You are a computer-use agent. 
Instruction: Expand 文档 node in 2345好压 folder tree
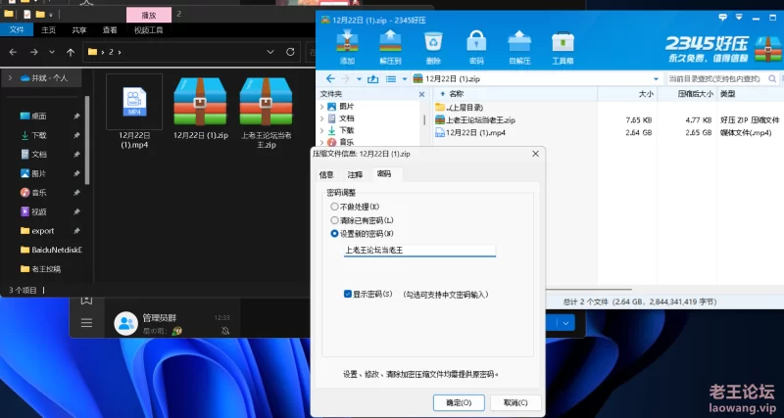click(x=322, y=118)
